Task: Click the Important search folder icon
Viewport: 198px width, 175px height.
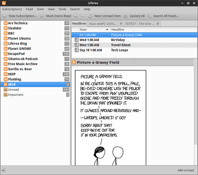Action: 5,94
